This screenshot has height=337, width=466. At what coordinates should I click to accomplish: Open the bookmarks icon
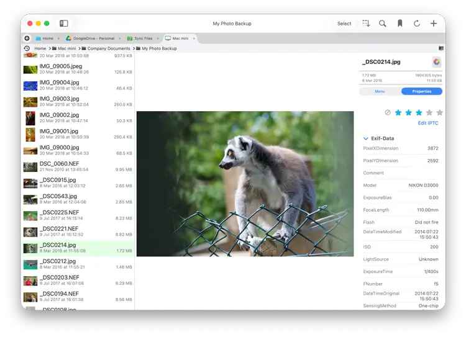point(400,24)
